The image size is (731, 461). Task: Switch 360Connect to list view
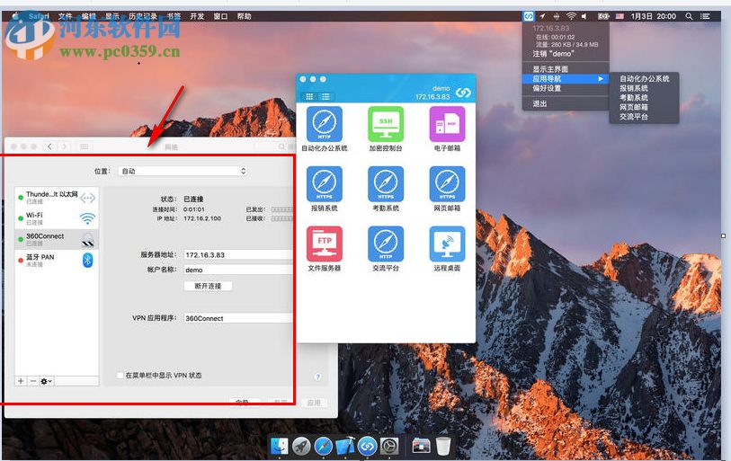point(325,96)
